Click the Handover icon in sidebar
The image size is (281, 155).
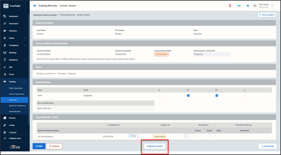coord(5,31)
